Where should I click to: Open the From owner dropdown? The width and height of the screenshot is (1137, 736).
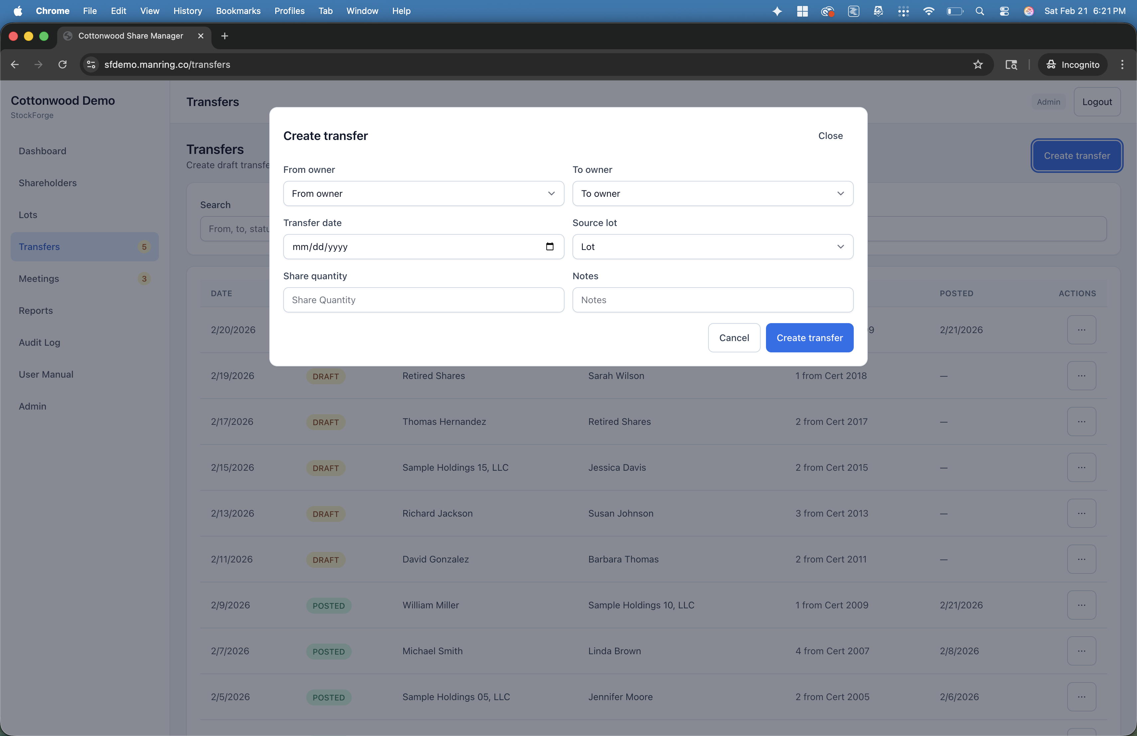coord(423,193)
